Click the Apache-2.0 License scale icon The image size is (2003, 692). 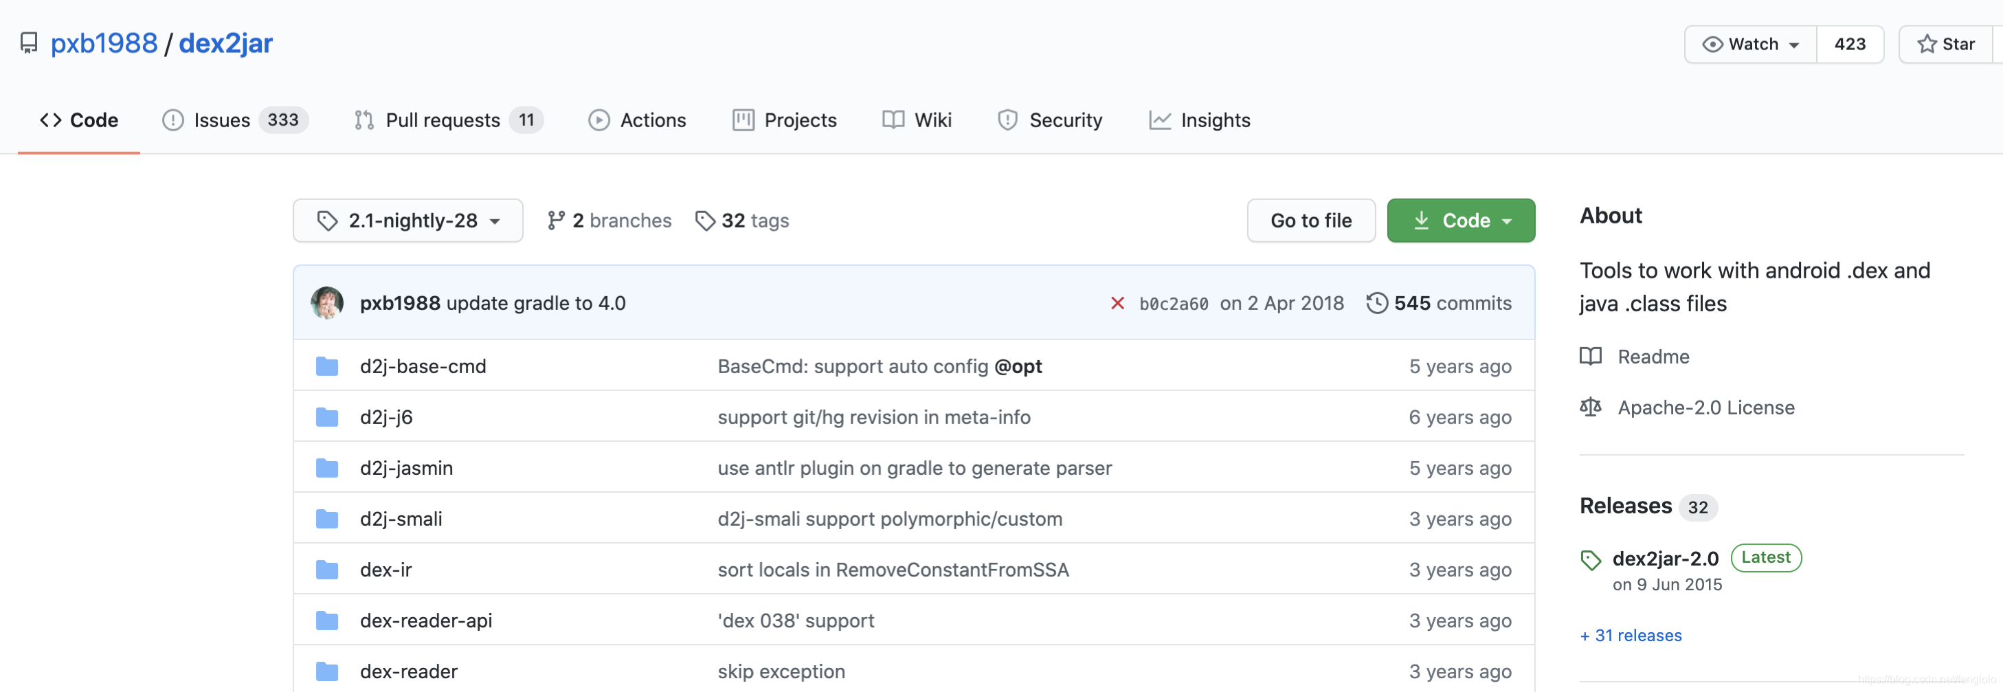[1590, 408]
